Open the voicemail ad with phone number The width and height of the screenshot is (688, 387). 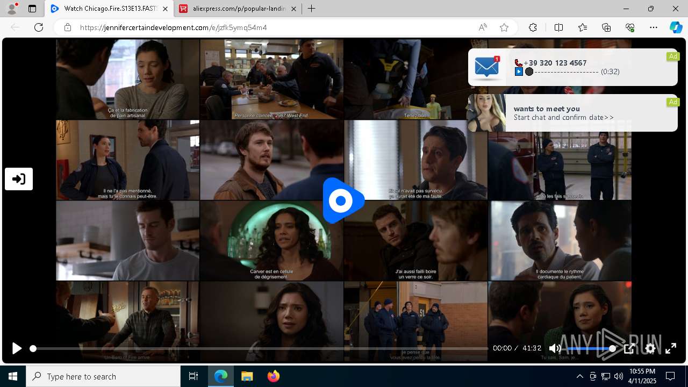click(573, 67)
